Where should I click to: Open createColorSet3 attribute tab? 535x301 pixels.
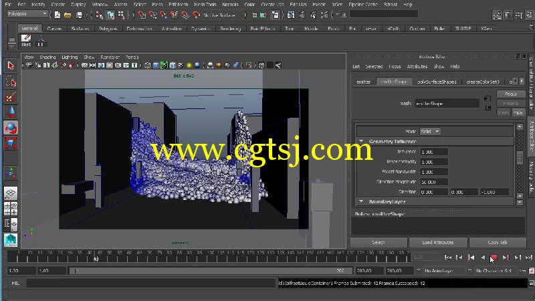tap(482, 82)
